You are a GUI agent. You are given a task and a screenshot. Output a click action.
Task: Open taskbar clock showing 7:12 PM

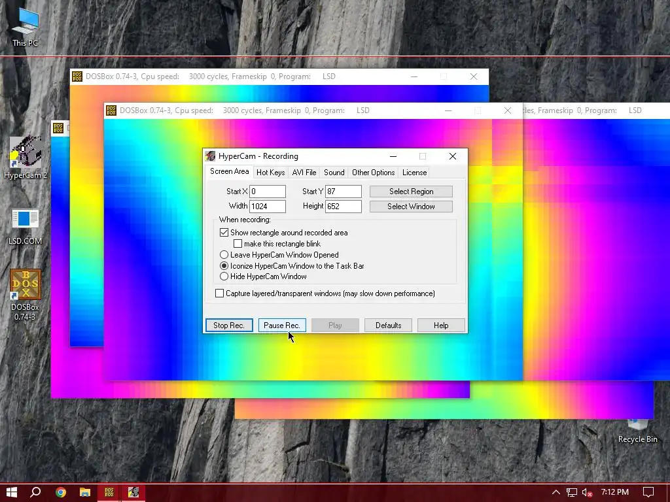pos(615,492)
